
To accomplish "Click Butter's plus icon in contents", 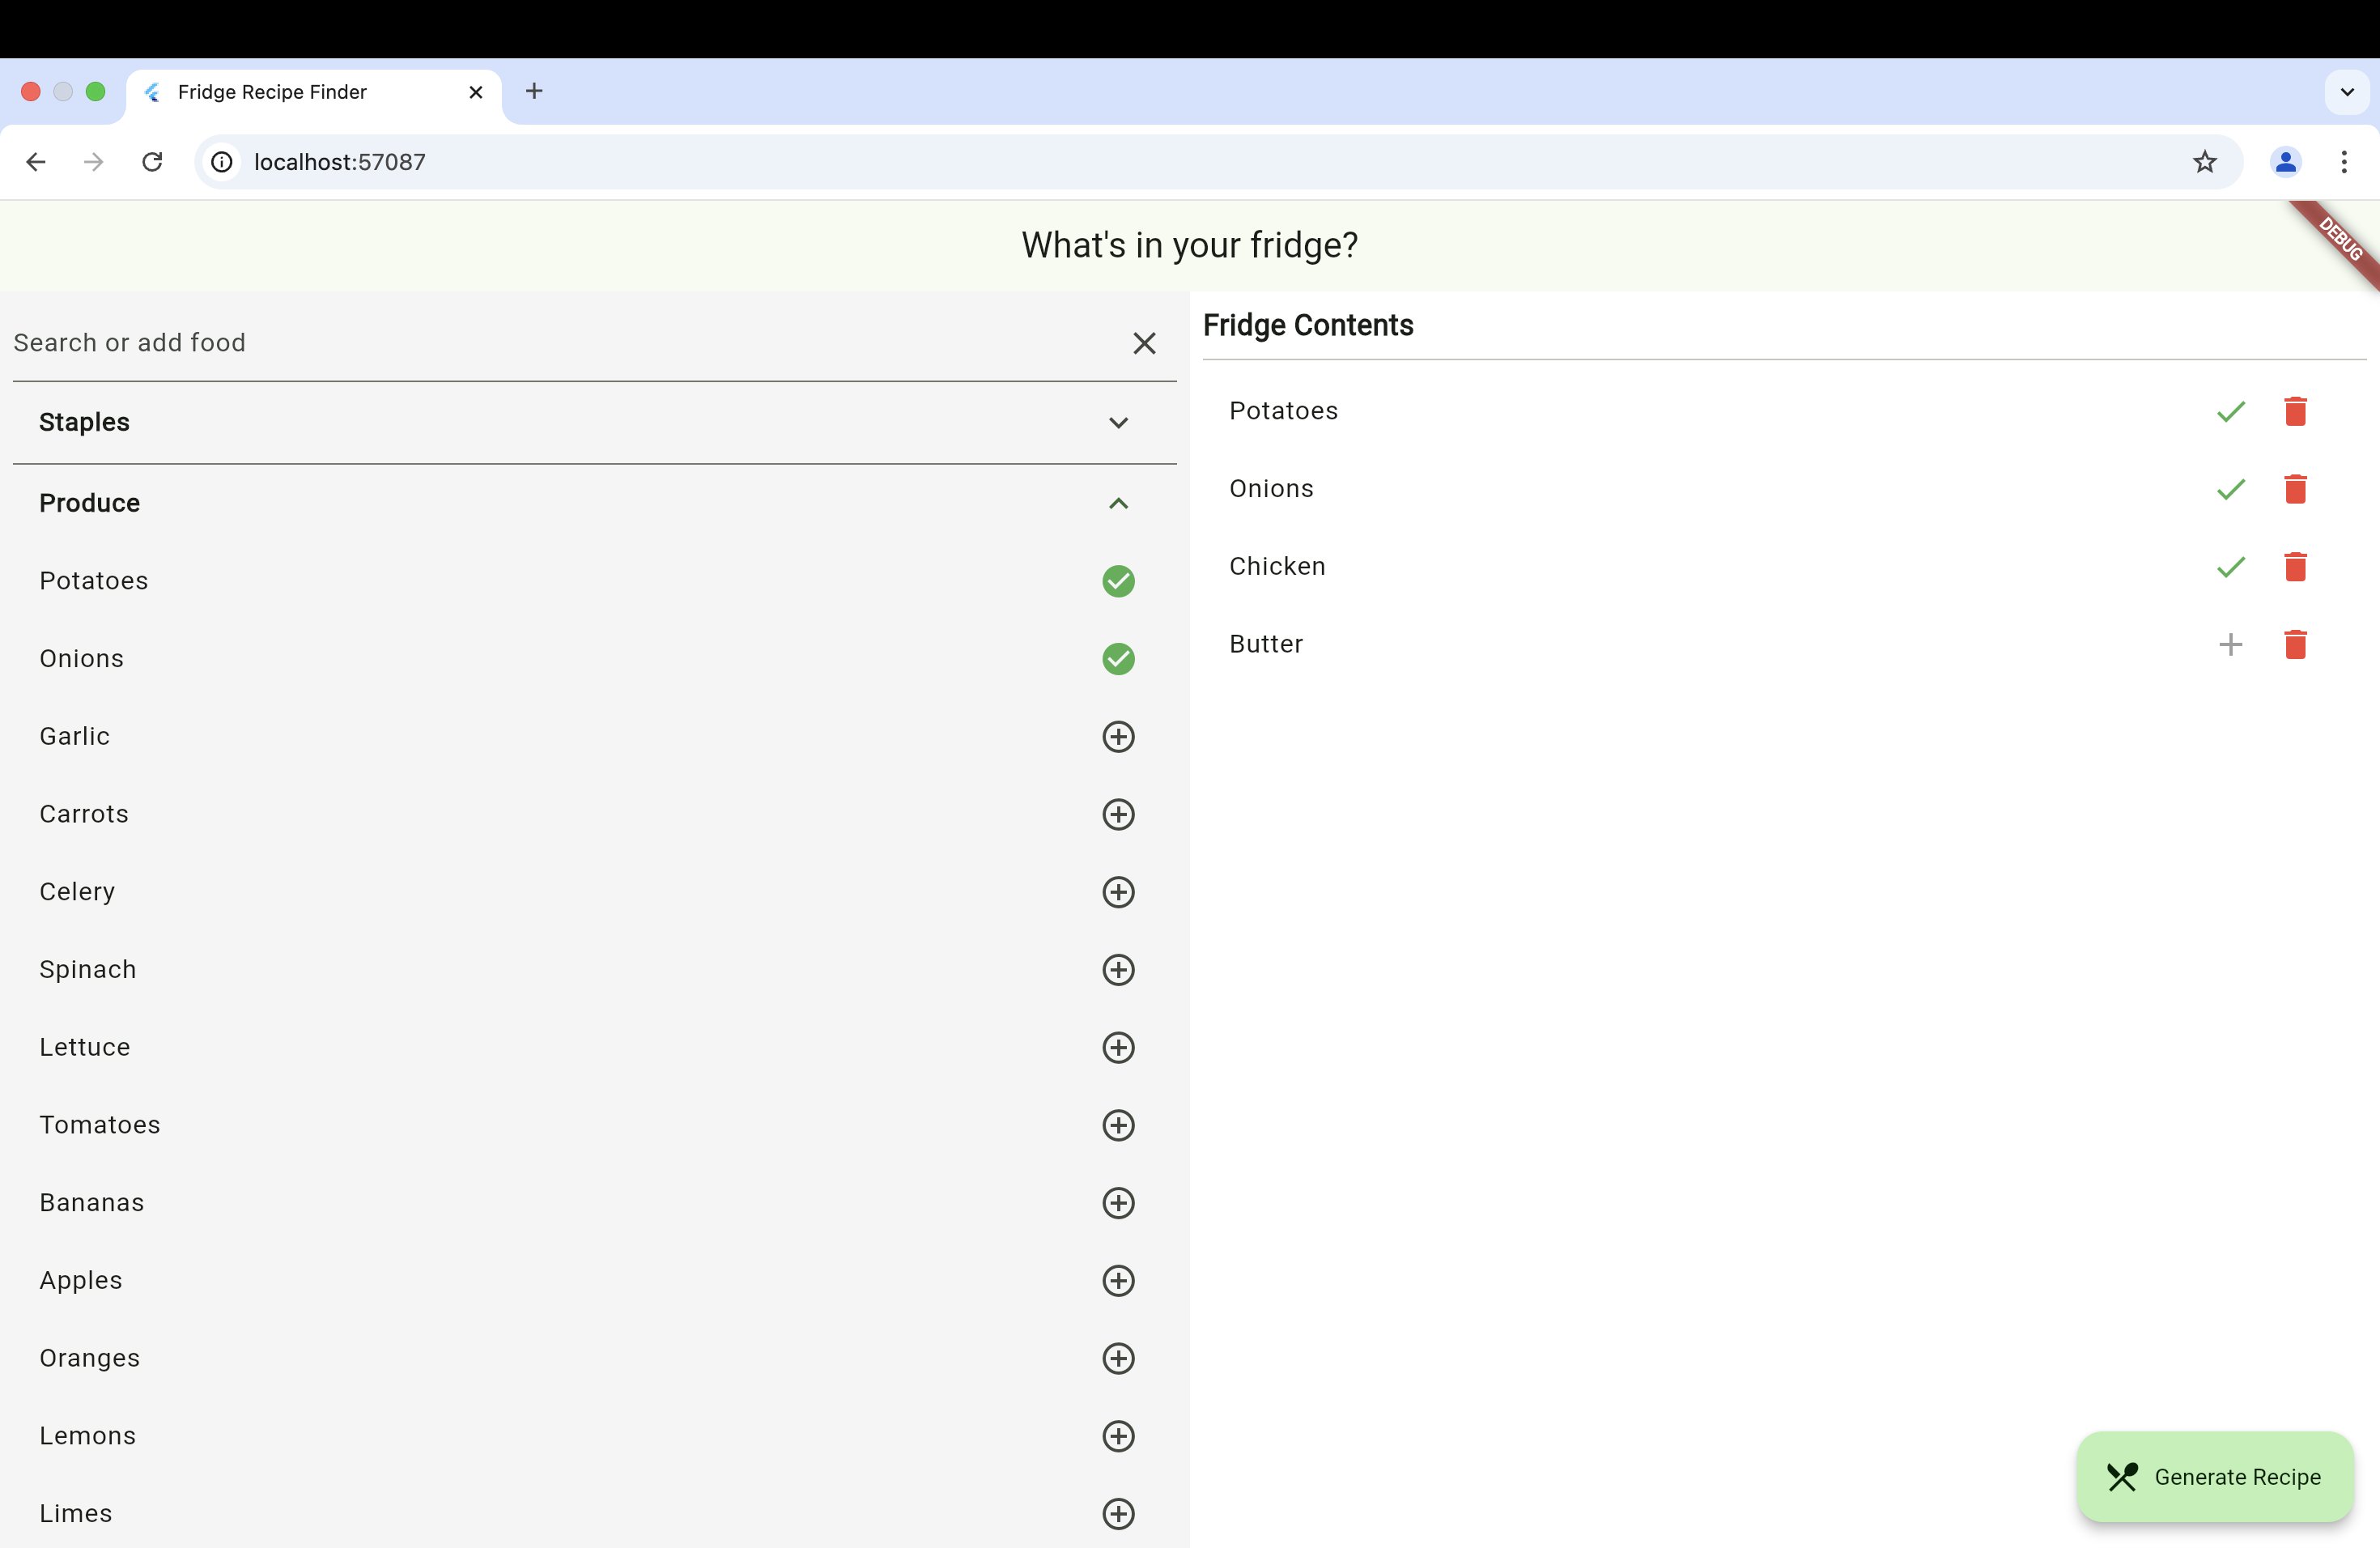I will click(2230, 644).
